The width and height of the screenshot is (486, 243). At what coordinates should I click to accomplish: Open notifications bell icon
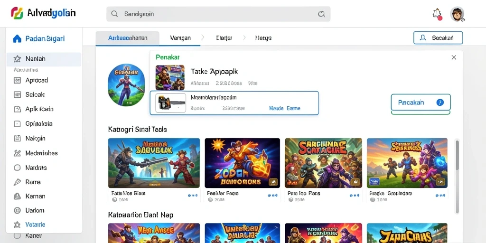click(437, 14)
